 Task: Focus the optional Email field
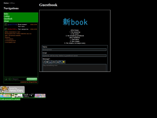(75, 56)
